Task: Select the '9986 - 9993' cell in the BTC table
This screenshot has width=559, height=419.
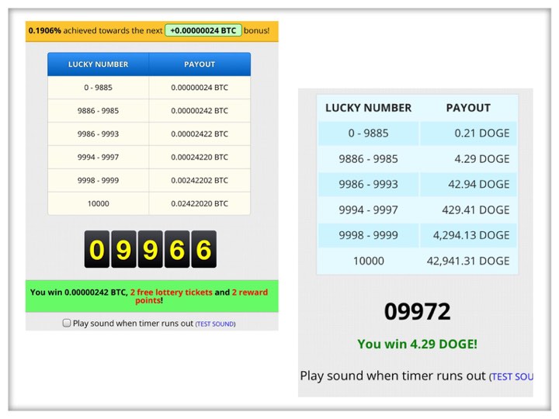Action: (x=98, y=134)
